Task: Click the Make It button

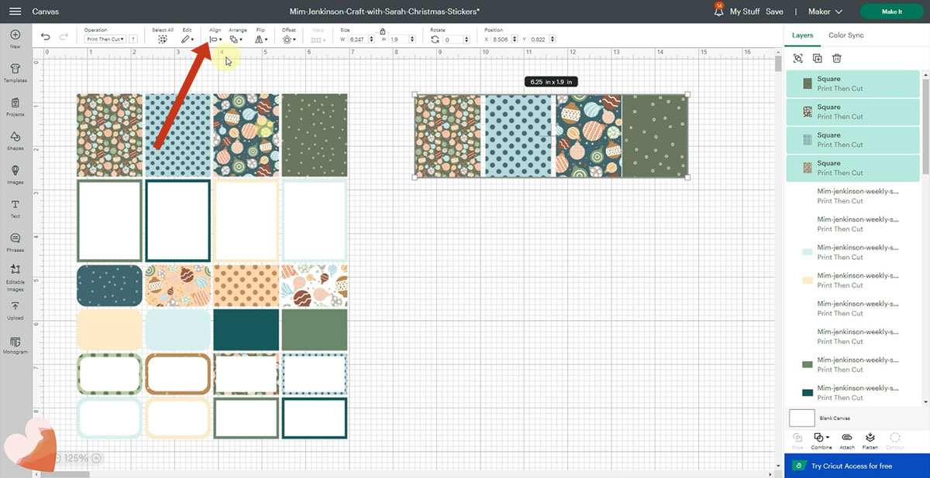Action: 891,12
